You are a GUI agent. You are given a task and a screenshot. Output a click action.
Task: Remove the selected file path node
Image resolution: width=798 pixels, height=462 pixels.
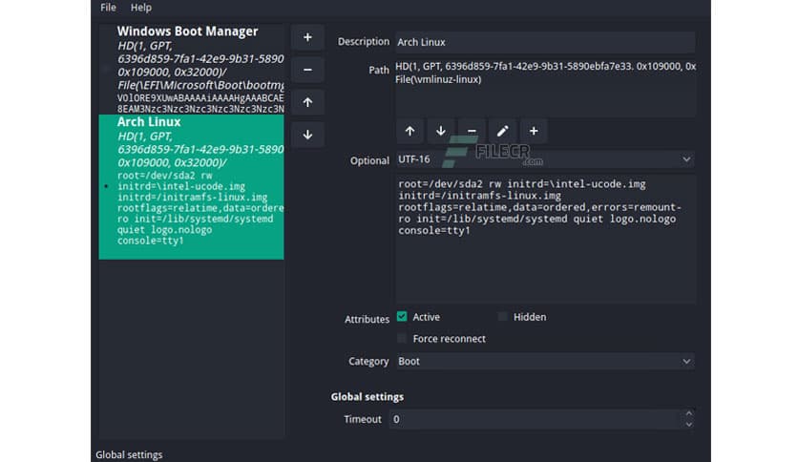point(472,131)
